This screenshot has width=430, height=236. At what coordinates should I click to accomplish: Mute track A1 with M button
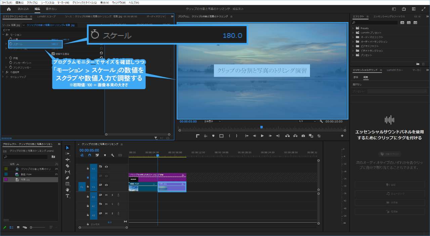coord(106,195)
